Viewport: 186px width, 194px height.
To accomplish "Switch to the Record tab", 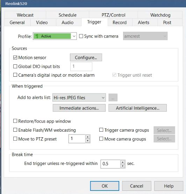I will tap(120, 22).
